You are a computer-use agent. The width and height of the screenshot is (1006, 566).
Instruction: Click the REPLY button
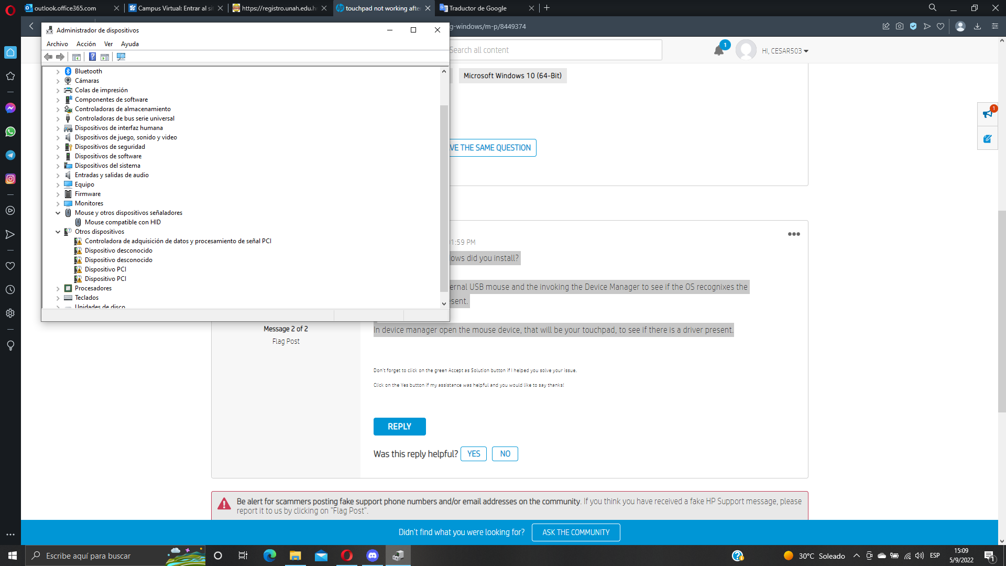tap(399, 427)
